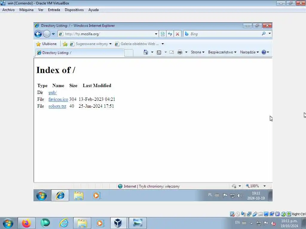The image size is (306, 229).
Task: Go to the home page icon
Action: click(x=146, y=52)
